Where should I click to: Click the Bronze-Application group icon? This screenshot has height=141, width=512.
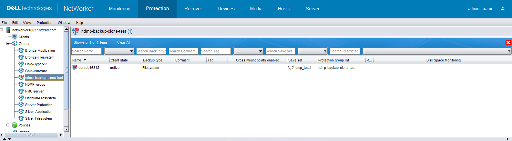pos(21,50)
